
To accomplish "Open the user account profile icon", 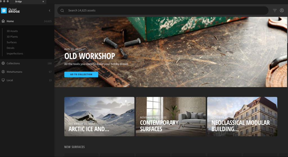I will pos(282,10).
